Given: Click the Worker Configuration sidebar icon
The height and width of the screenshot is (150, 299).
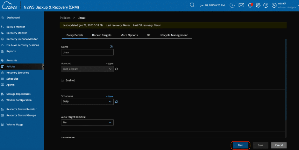Looking at the screenshot, I should pos(3,100).
